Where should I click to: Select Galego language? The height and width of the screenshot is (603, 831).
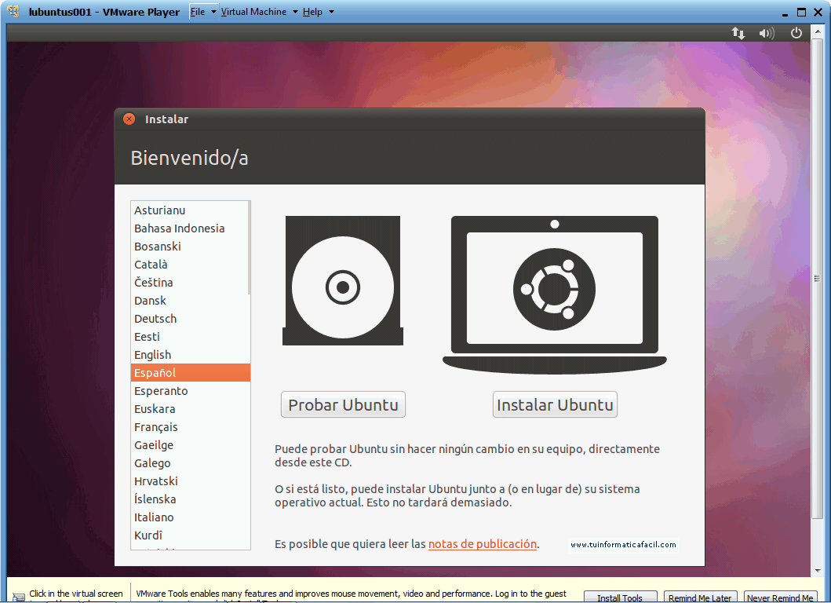point(190,463)
